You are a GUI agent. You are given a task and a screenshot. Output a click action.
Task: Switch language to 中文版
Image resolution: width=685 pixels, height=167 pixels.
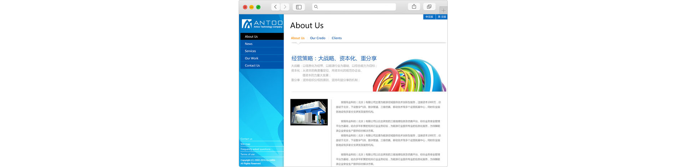[429, 17]
